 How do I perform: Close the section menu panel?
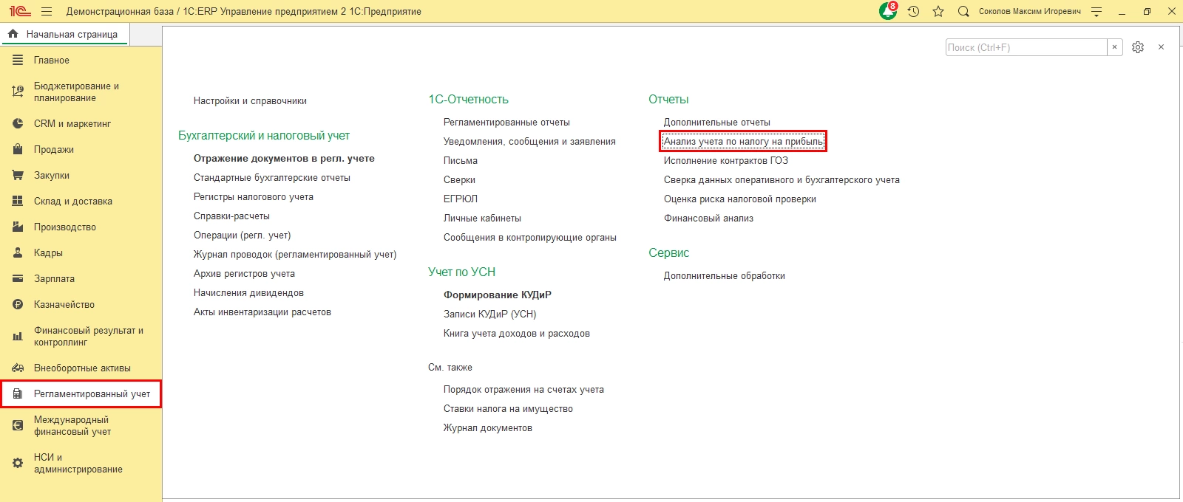pyautogui.click(x=1161, y=47)
